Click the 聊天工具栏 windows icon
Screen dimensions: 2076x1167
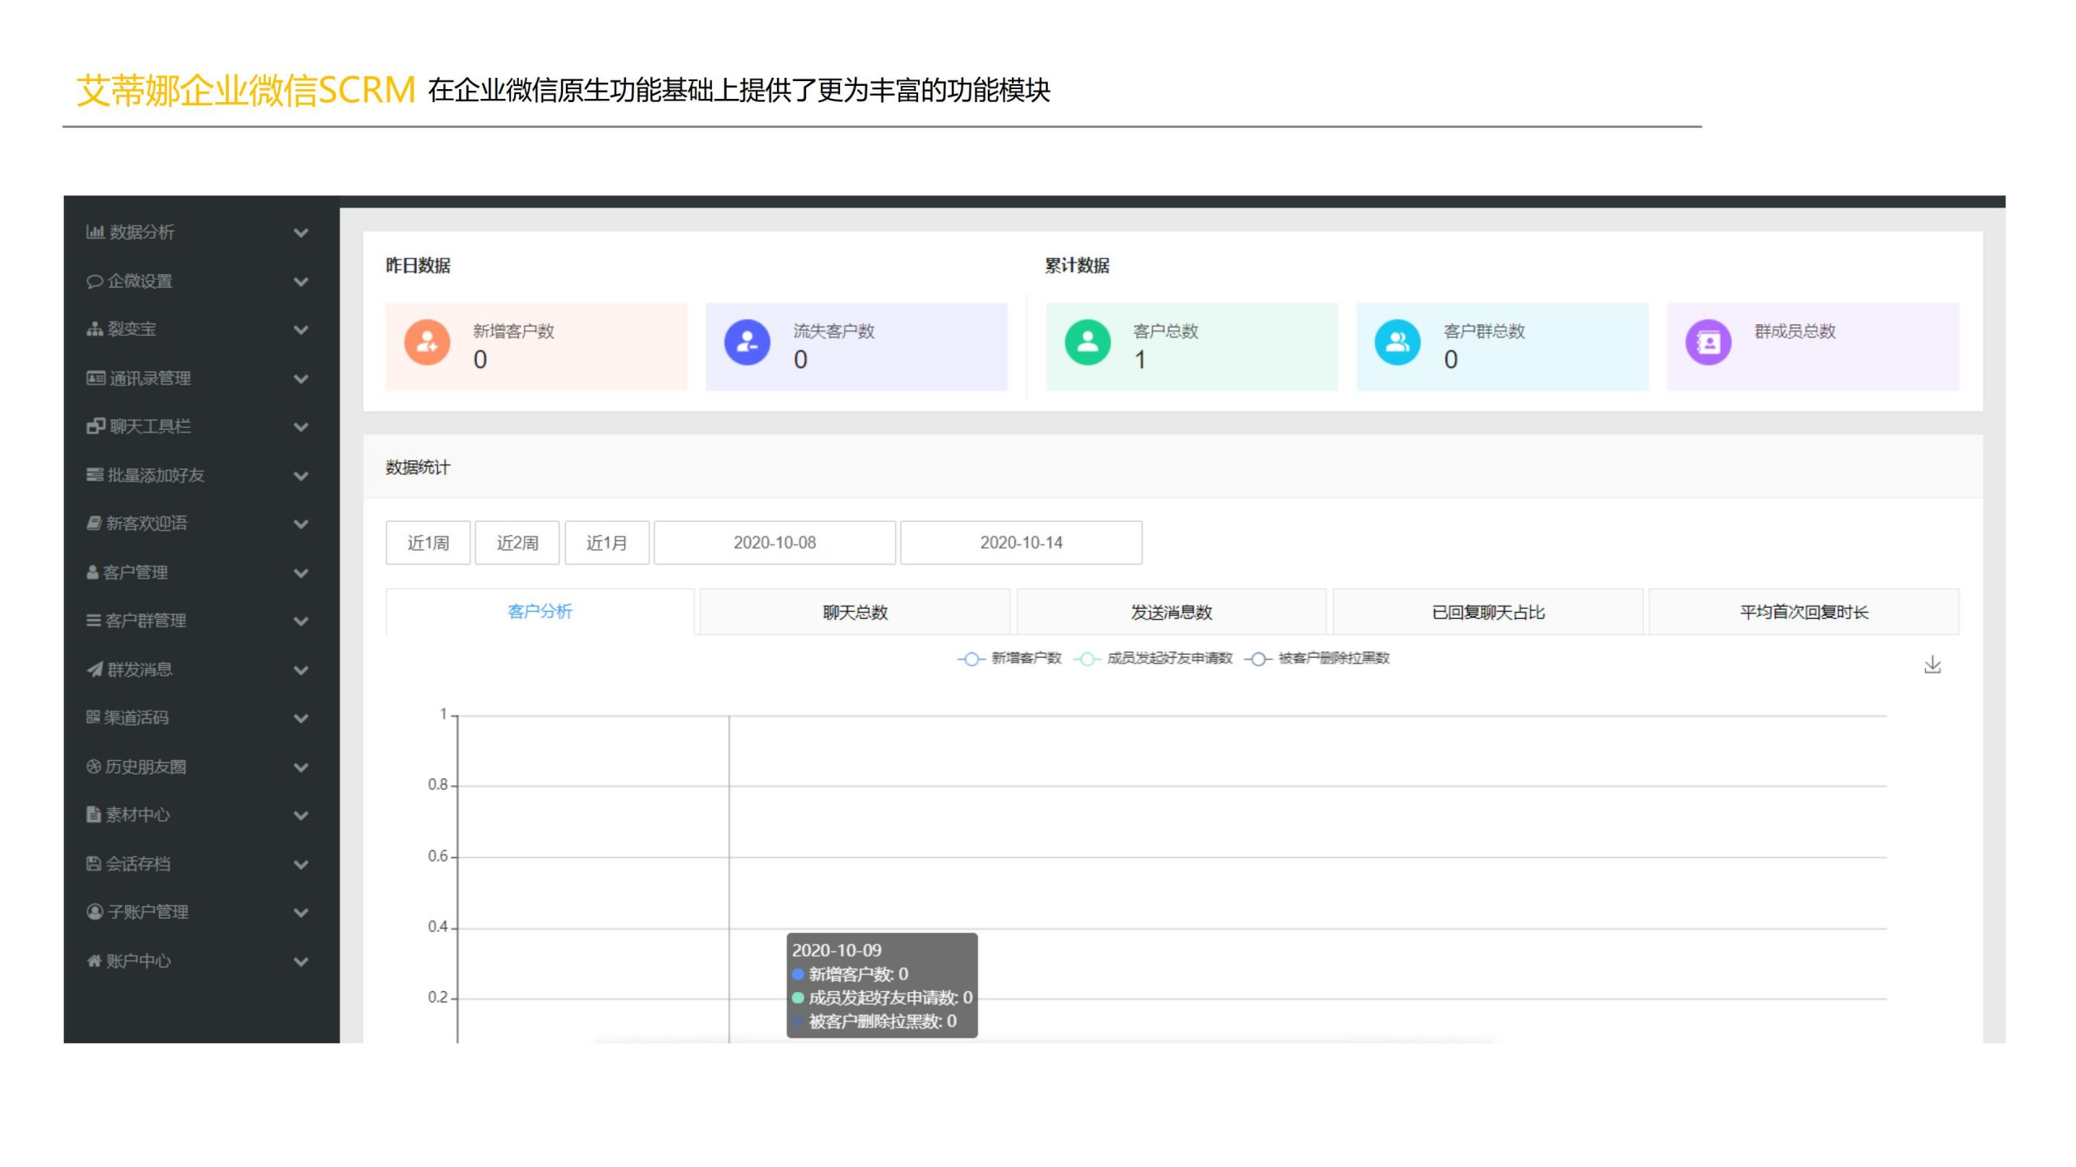[x=95, y=426]
